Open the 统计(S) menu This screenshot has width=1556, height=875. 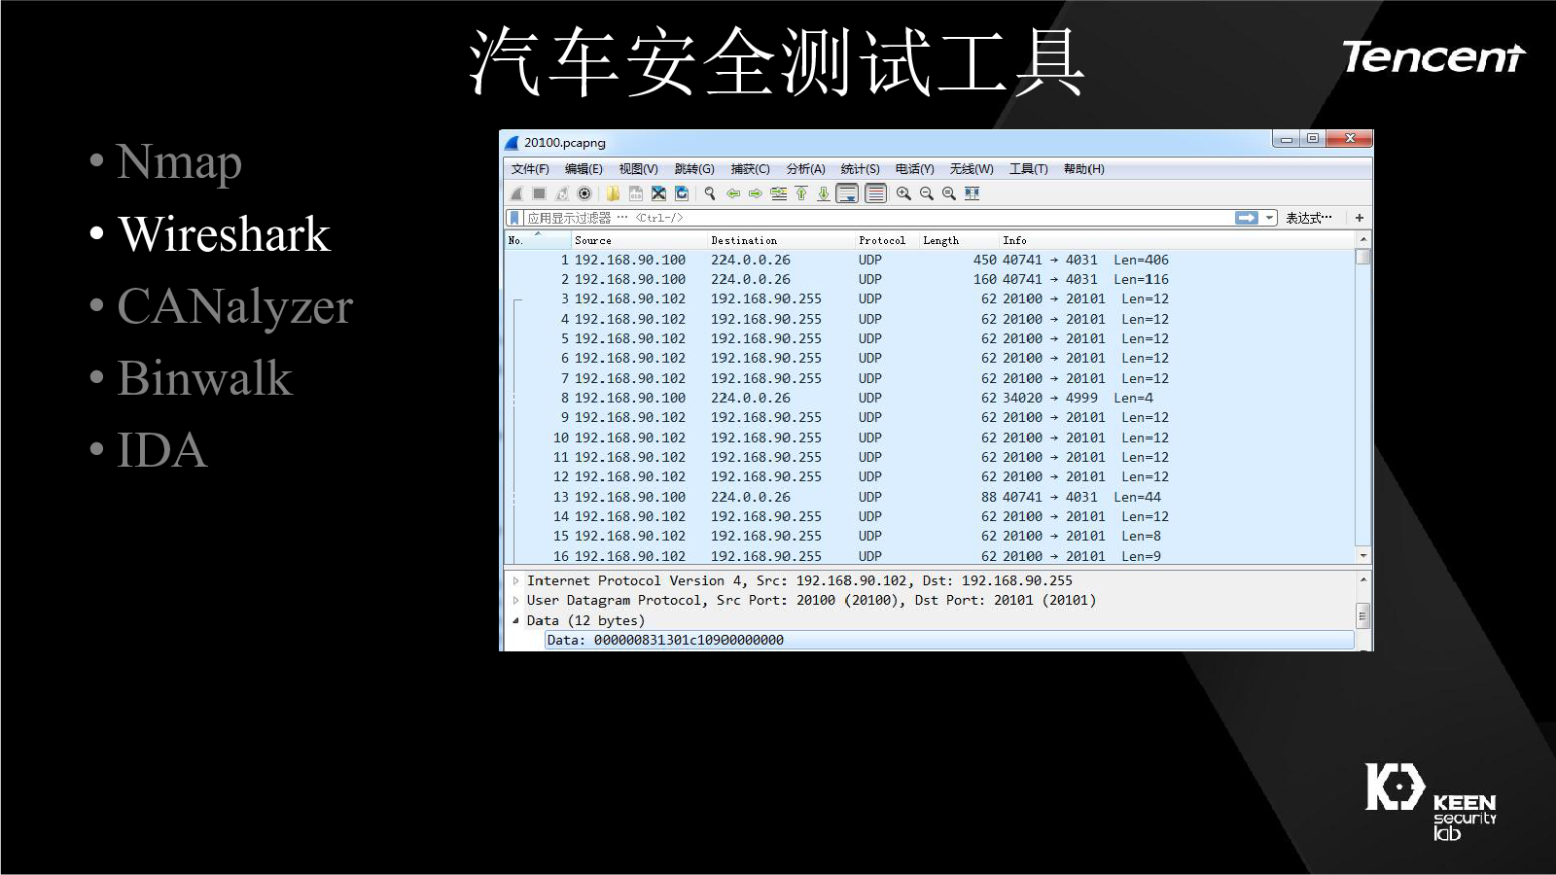(x=860, y=169)
